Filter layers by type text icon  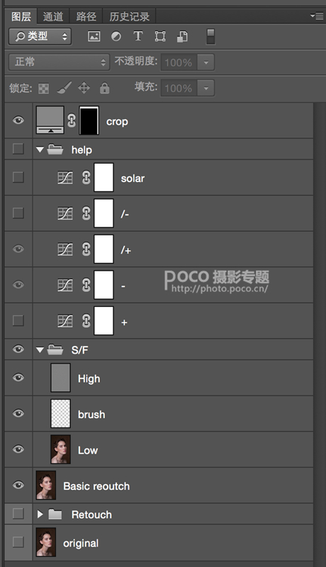138,37
